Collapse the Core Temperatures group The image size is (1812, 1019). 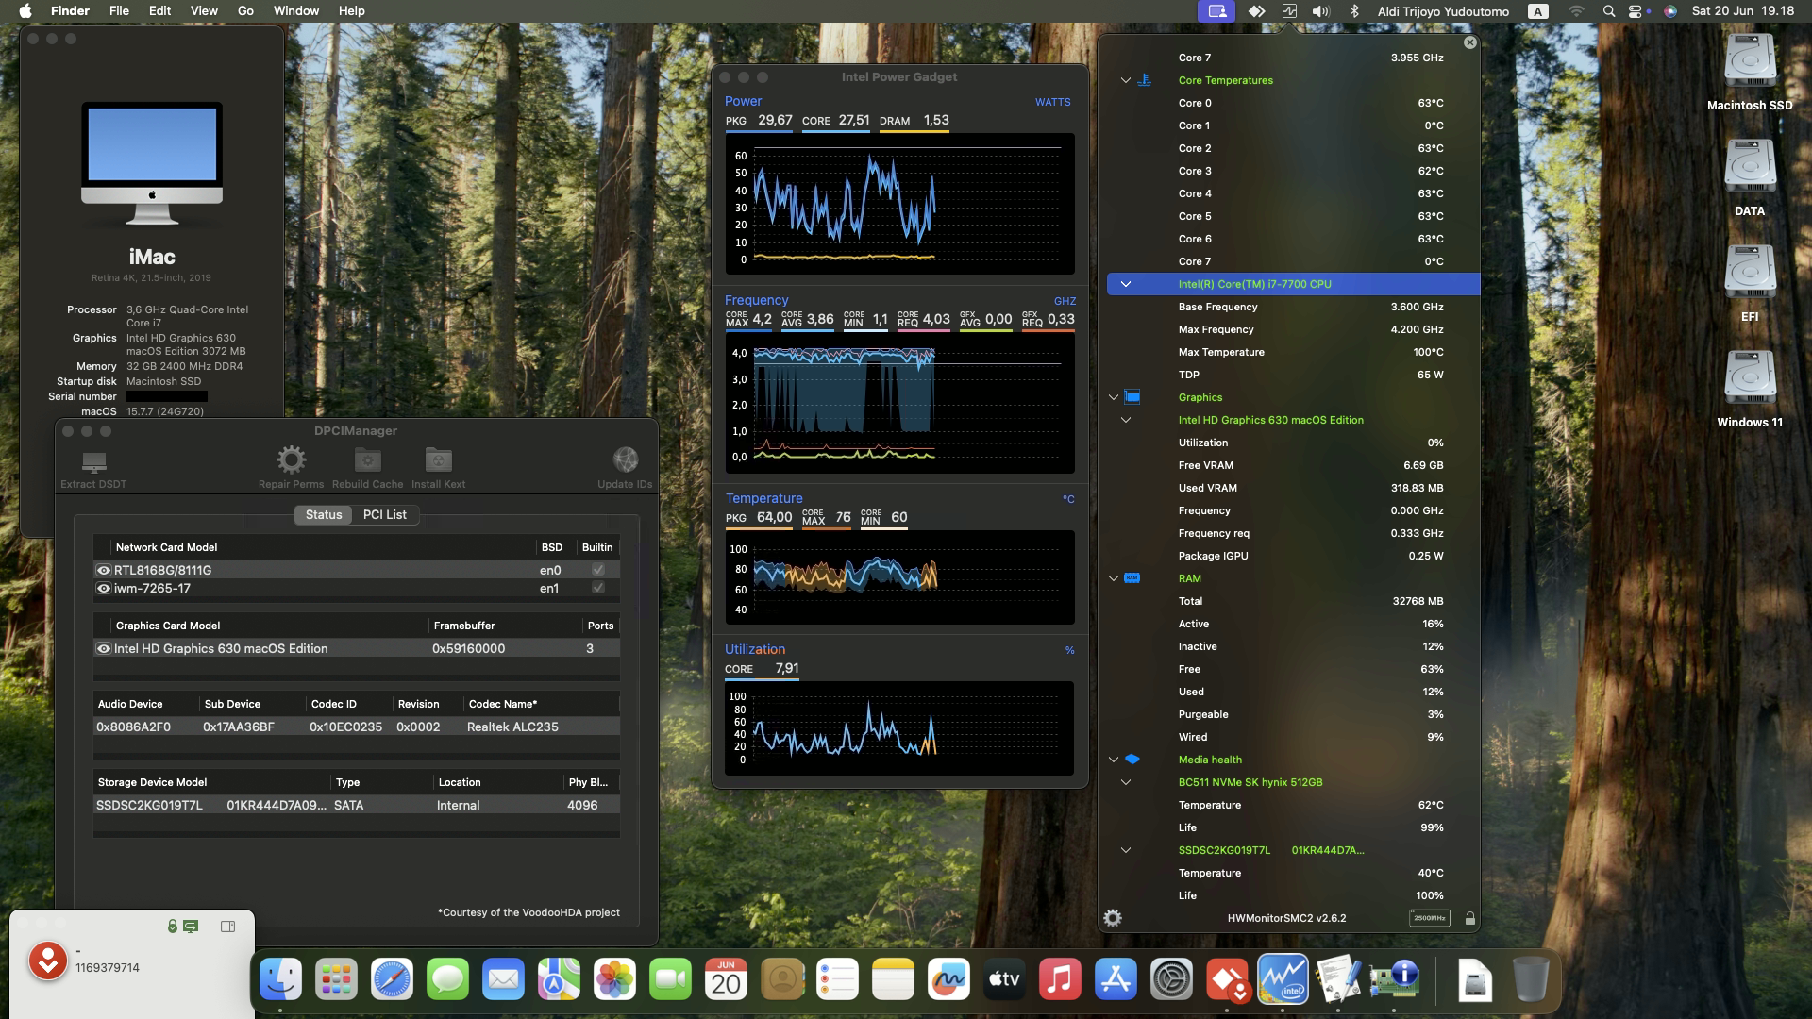point(1125,80)
